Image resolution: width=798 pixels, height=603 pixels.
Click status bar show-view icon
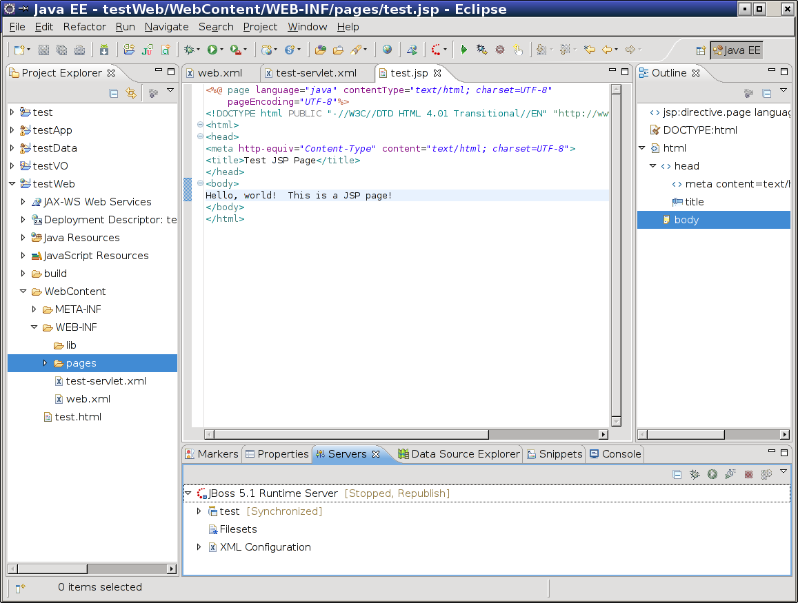point(20,588)
